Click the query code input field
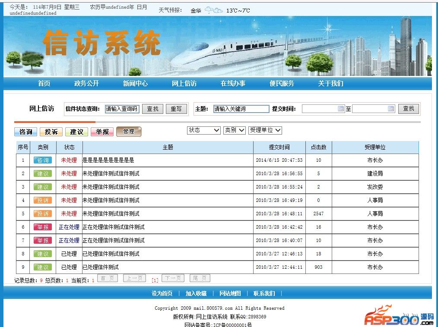 [122, 109]
